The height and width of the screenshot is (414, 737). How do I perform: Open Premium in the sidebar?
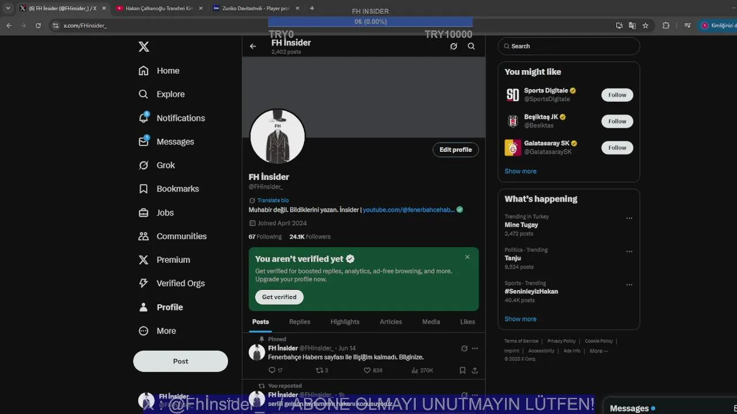point(164,260)
